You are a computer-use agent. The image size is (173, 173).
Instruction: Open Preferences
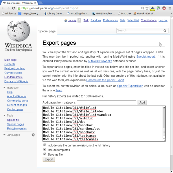tap(110, 20)
